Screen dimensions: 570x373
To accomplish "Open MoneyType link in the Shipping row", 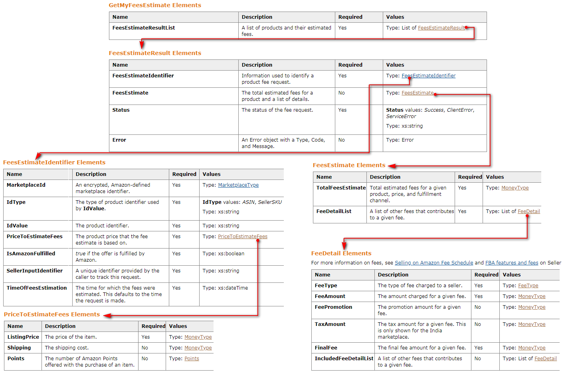I will 198,348.
